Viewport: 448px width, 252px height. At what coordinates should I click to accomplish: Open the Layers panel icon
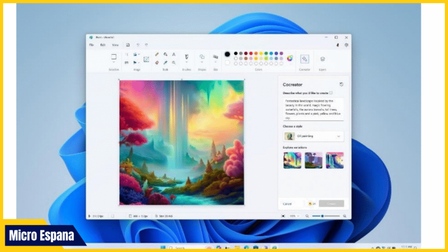click(322, 59)
